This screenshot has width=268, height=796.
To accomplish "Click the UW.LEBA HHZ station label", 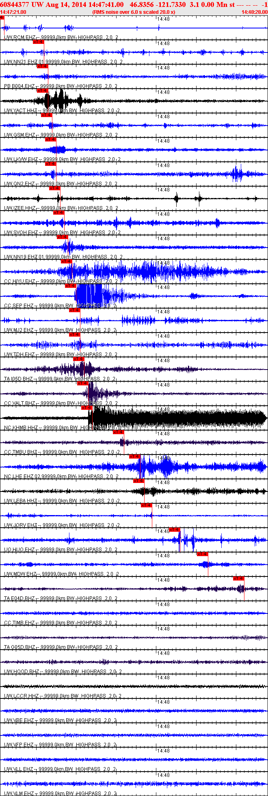I will click(x=21, y=501).
